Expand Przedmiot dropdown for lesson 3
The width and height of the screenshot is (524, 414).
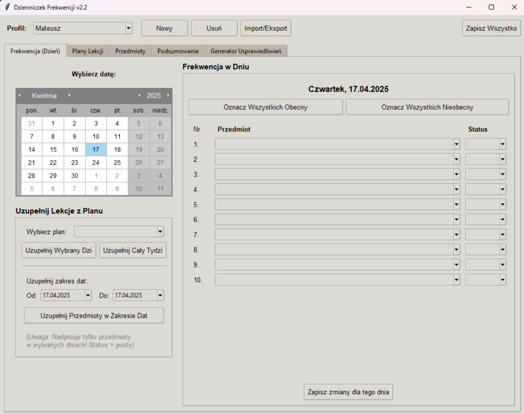(456, 175)
